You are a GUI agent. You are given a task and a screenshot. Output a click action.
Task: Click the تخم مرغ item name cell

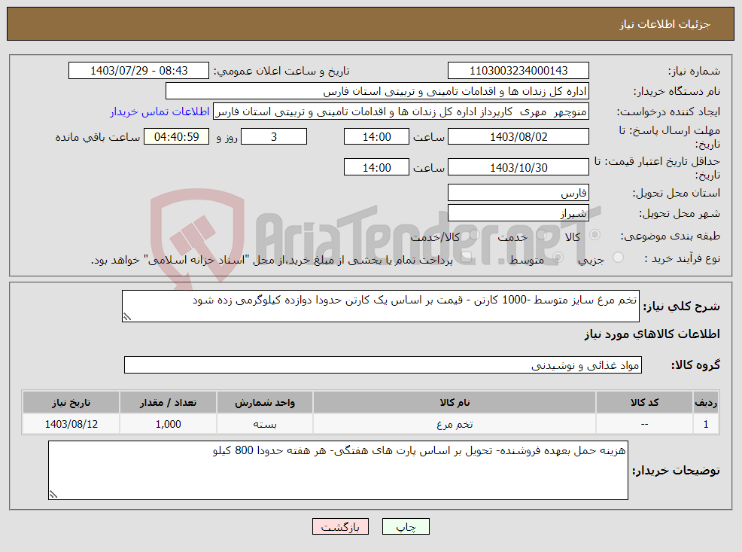(x=455, y=424)
